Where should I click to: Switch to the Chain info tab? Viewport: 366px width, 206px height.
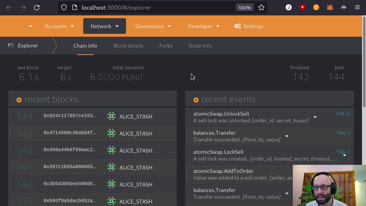(85, 46)
